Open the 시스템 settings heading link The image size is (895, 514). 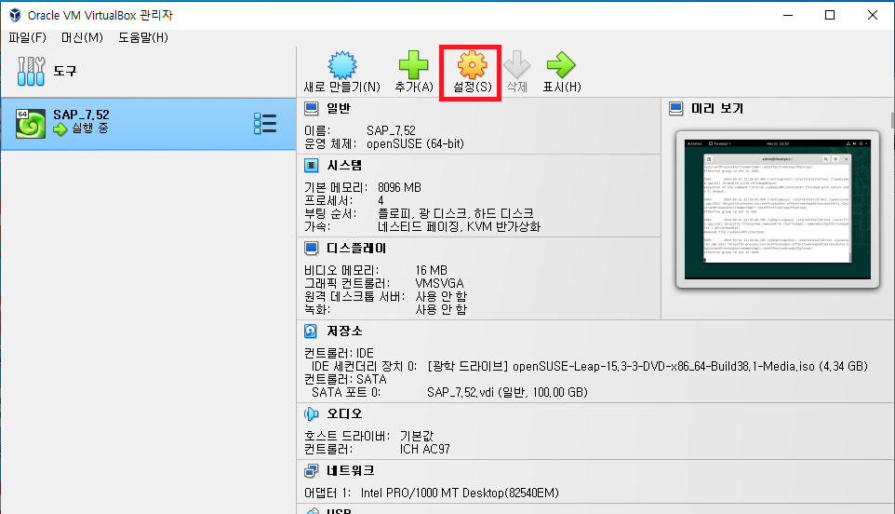point(344,166)
